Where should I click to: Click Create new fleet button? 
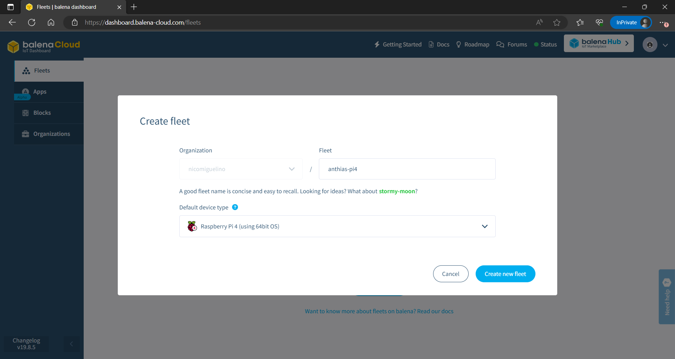tap(505, 274)
